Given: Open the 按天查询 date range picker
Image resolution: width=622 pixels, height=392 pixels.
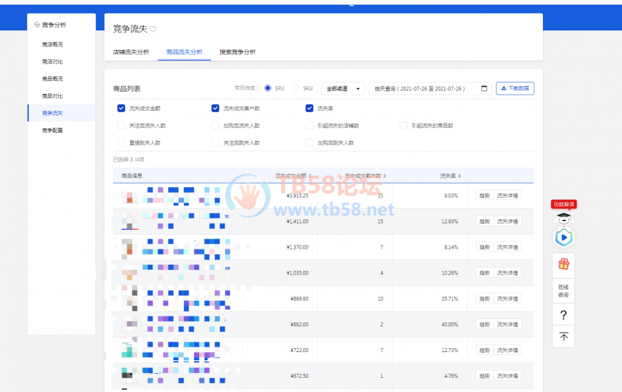Looking at the screenshot, I should tap(426, 89).
